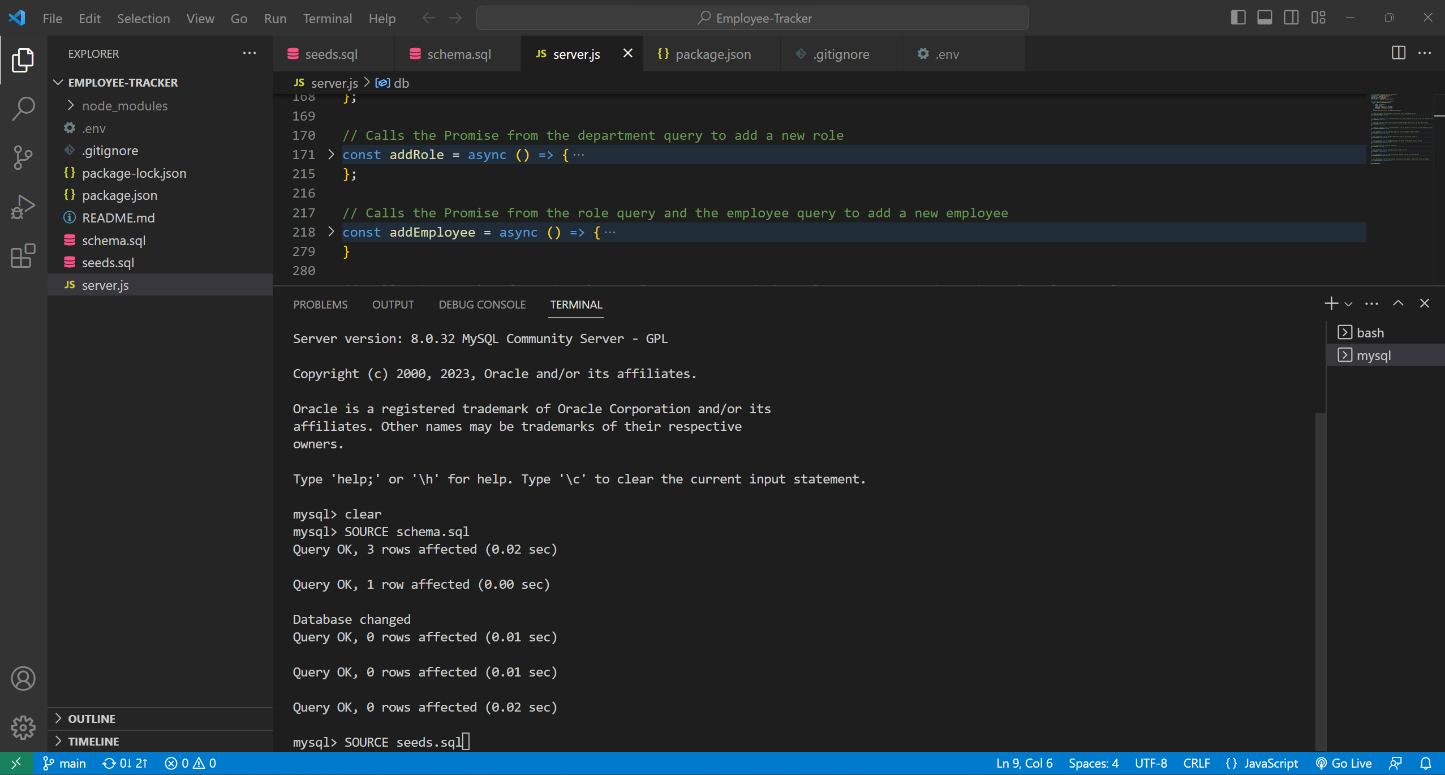
Task: Click Go Live in the status bar
Action: (x=1345, y=763)
